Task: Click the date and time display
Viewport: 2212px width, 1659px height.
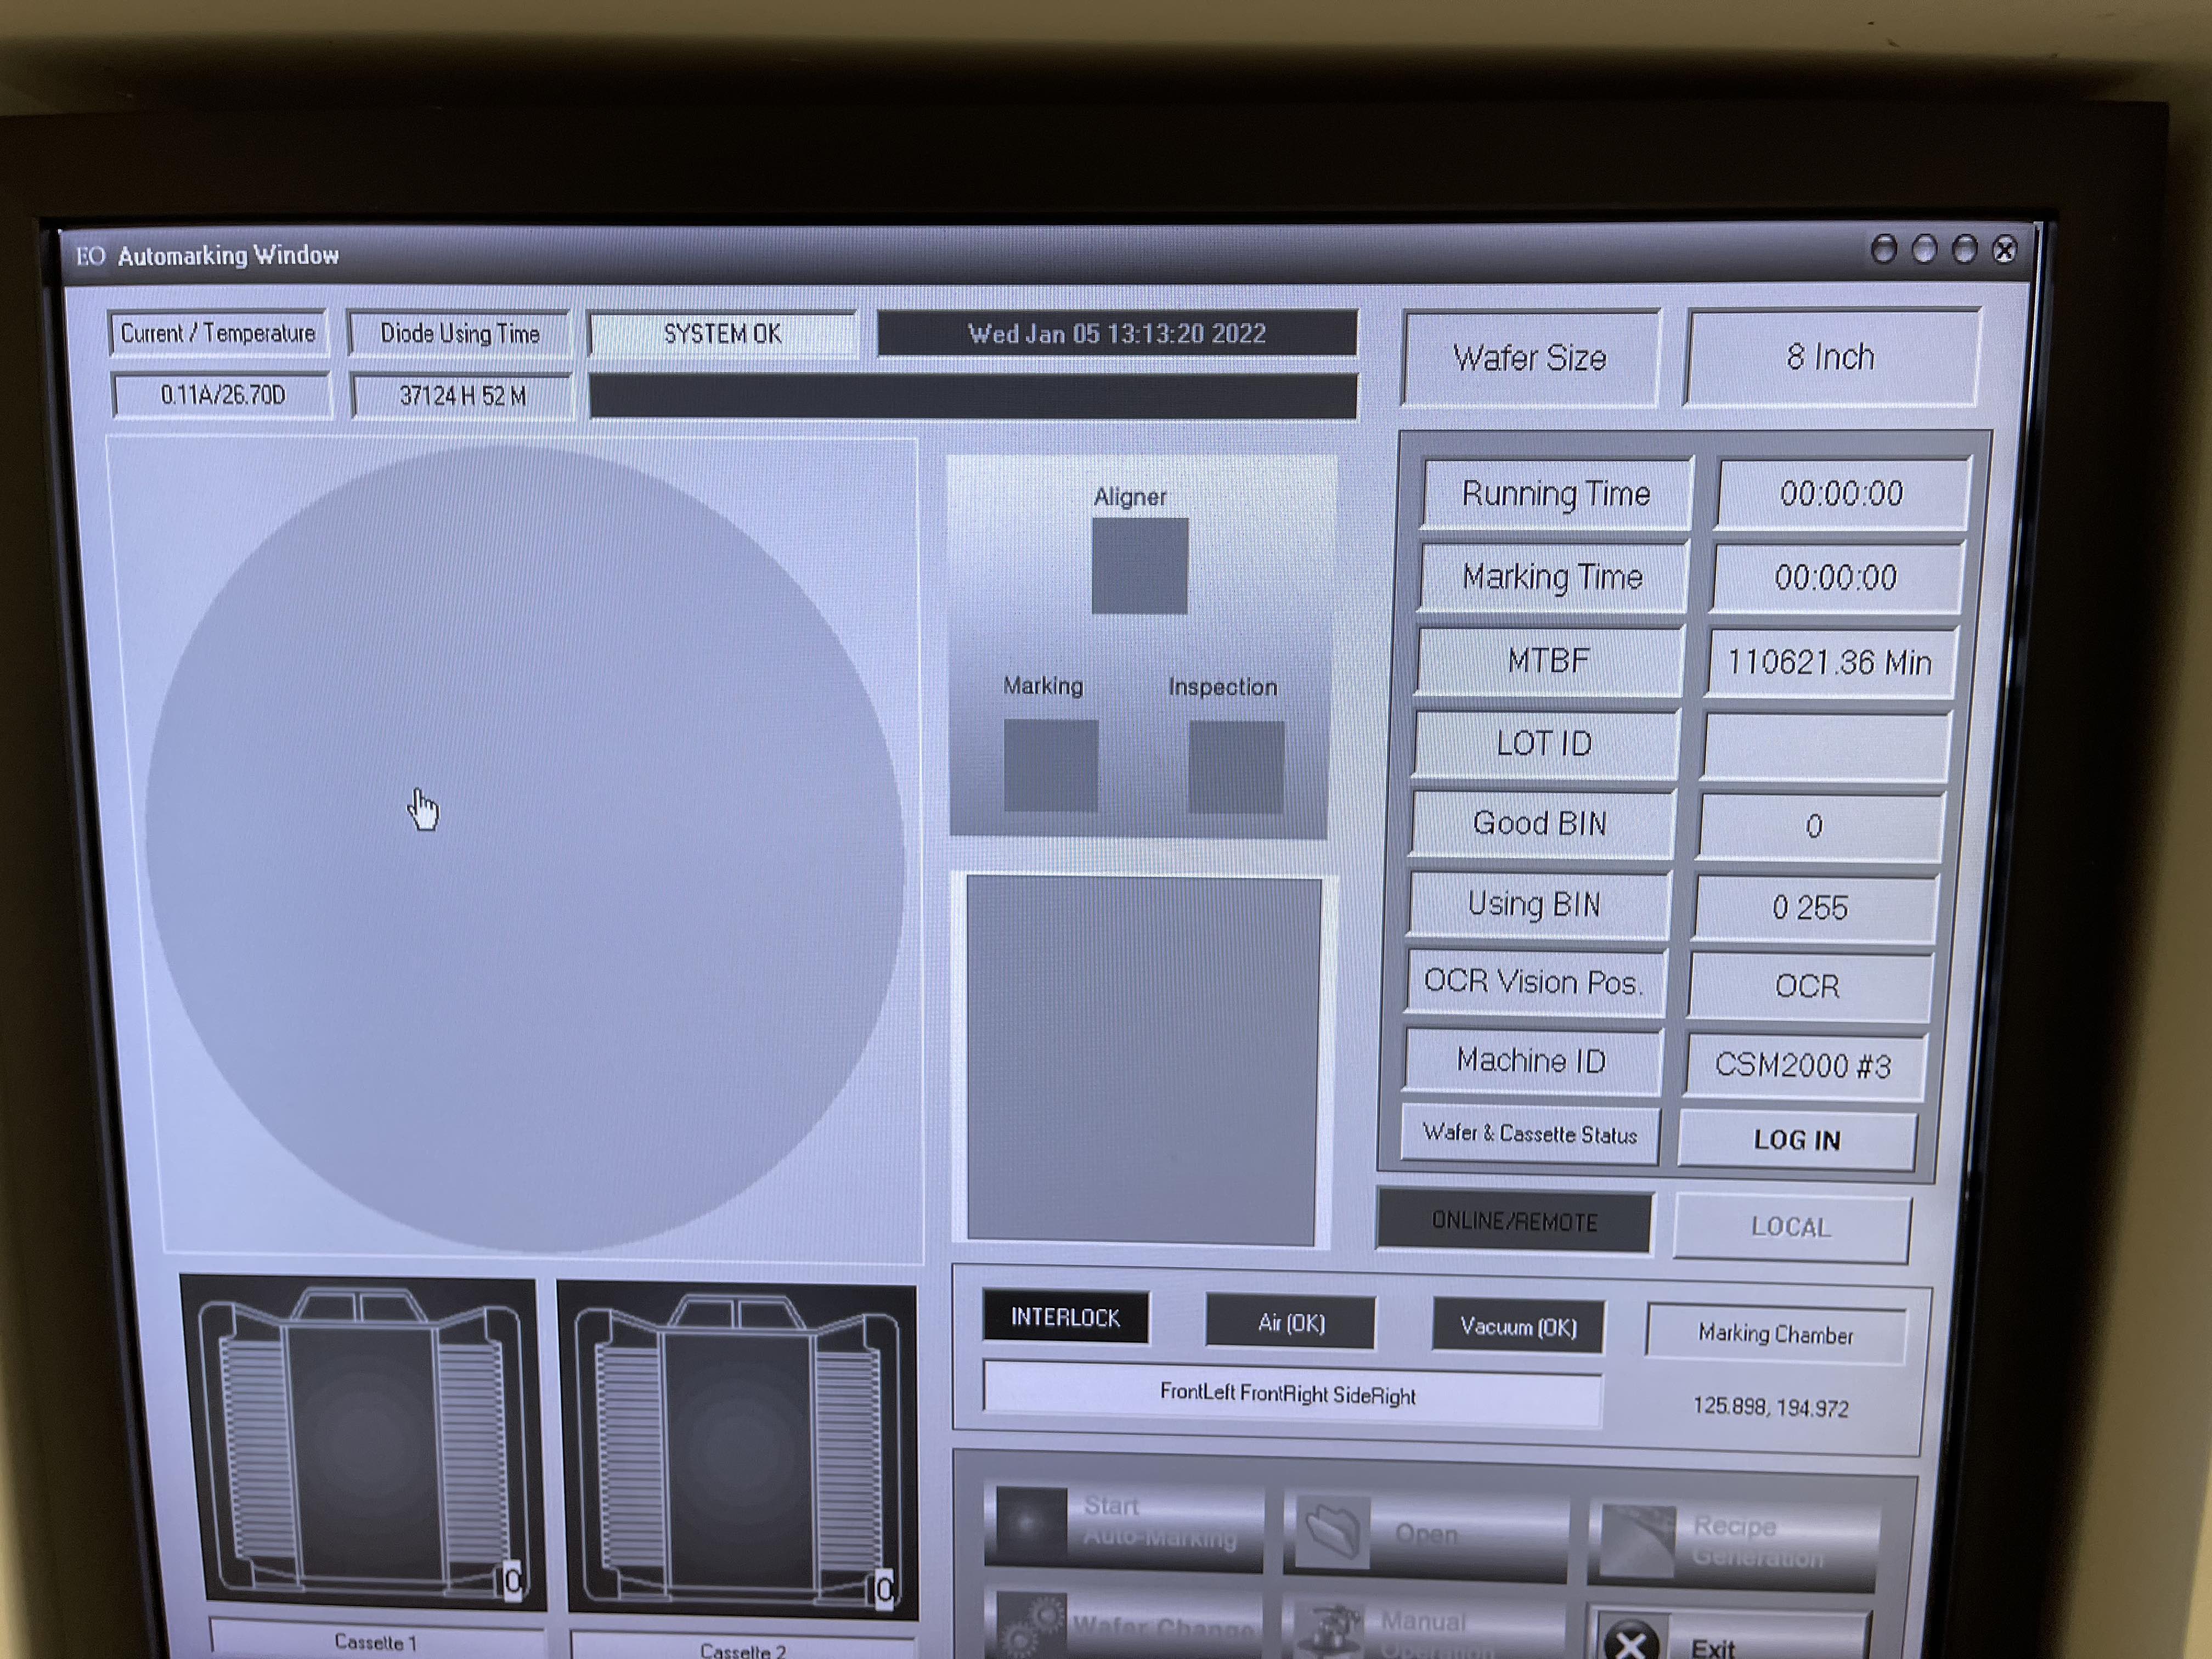Action: (1117, 334)
